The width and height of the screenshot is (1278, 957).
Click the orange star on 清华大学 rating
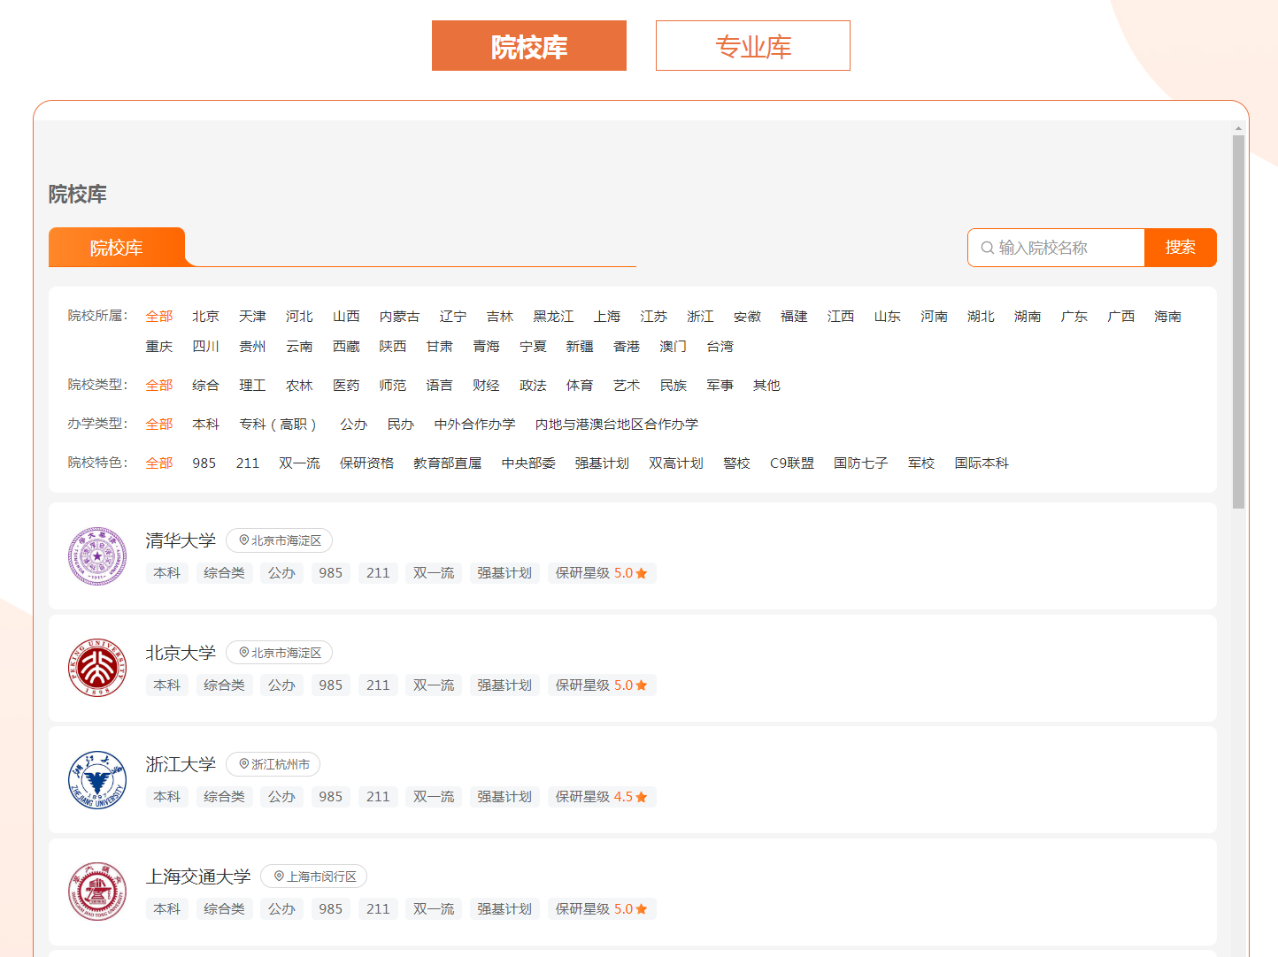642,573
